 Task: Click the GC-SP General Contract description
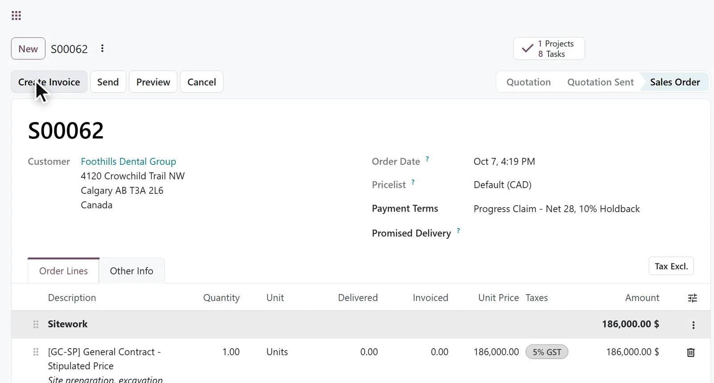[x=104, y=359]
